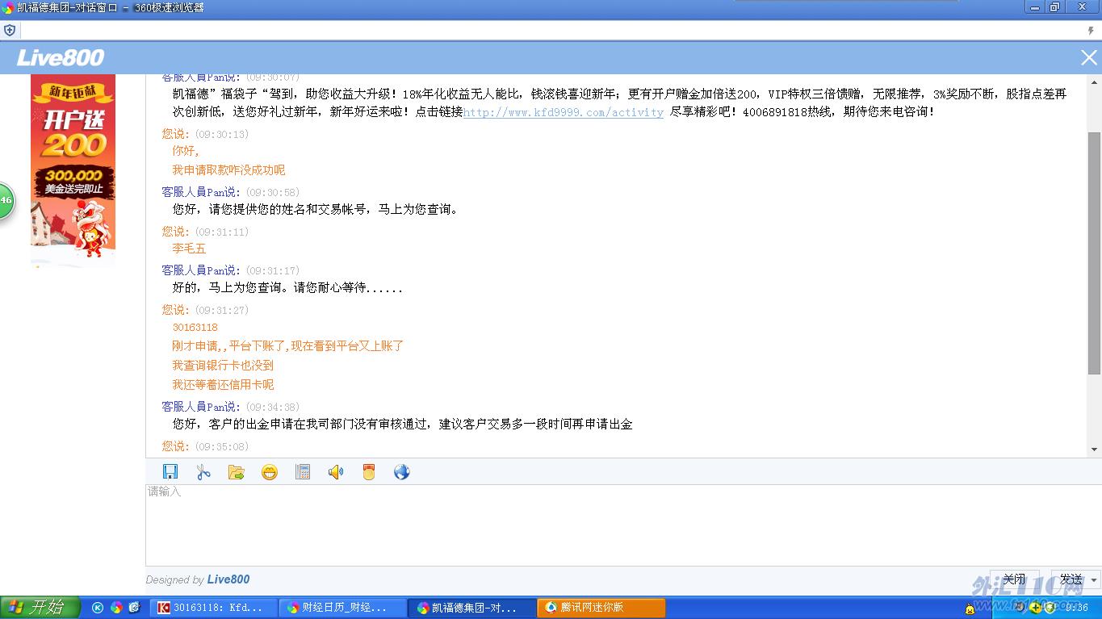Open the kfd9999.com activity link
The width and height of the screenshot is (1102, 619).
pyautogui.click(x=564, y=112)
